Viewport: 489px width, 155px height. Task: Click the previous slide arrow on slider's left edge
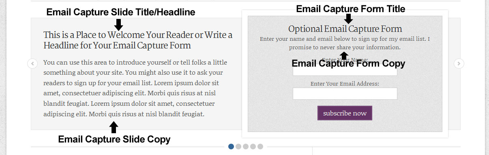tap(32, 63)
